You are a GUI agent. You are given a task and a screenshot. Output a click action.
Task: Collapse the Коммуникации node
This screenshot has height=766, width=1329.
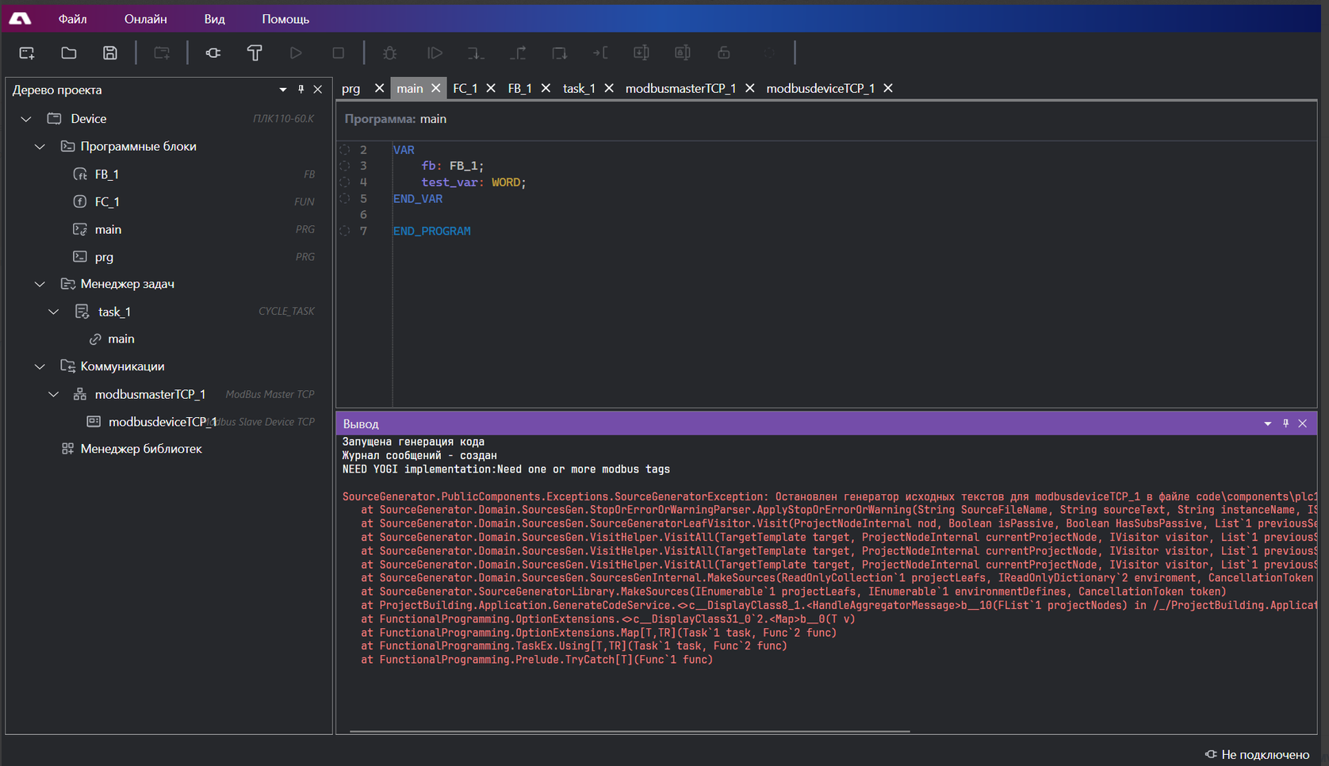pyautogui.click(x=40, y=366)
